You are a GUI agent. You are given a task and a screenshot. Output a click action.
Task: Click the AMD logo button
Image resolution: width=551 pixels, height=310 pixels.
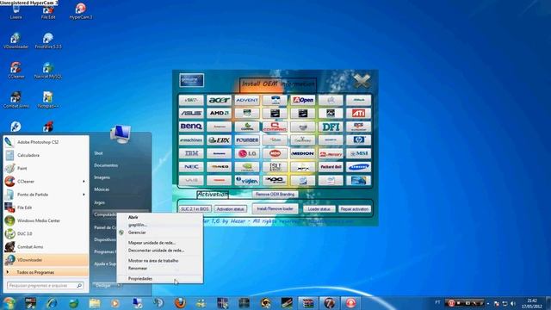(x=219, y=113)
